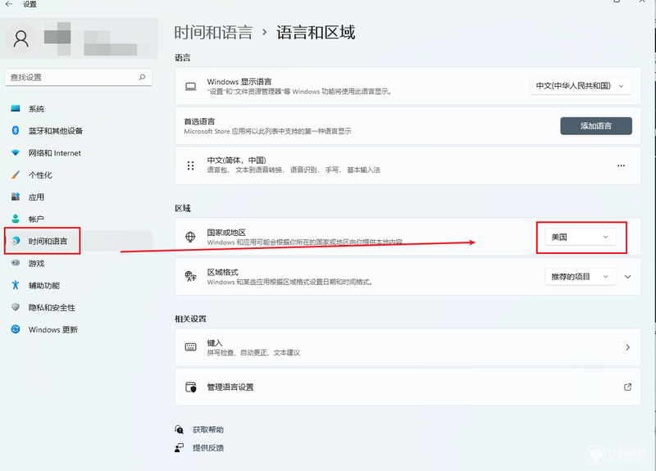656x471 pixels.
Task: Select 辅助功能 in the sidebar
Action: (x=78, y=285)
